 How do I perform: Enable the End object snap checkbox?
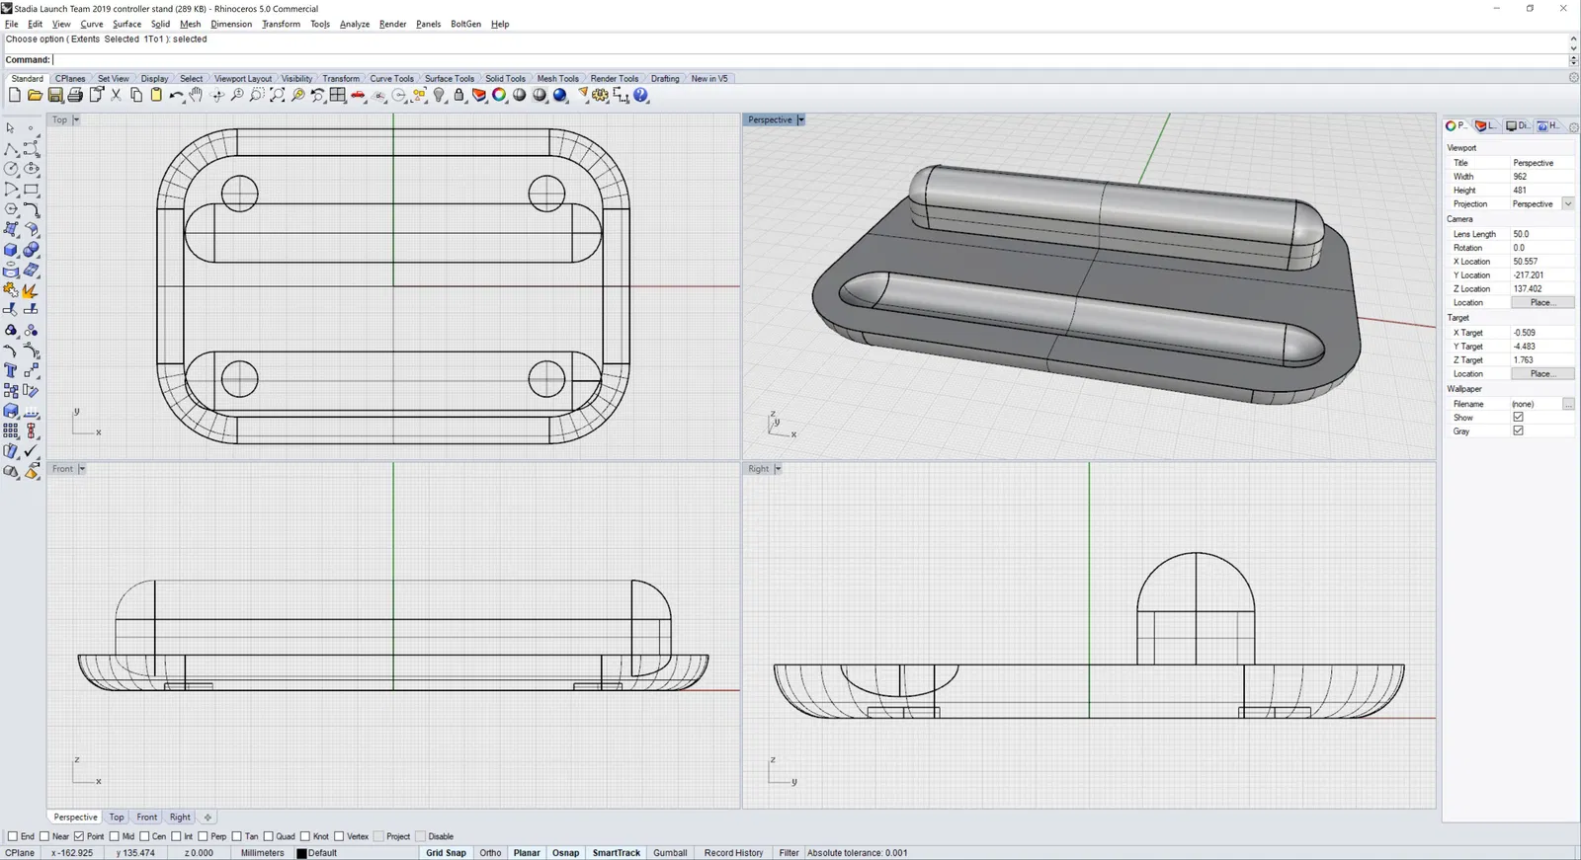coord(13,836)
